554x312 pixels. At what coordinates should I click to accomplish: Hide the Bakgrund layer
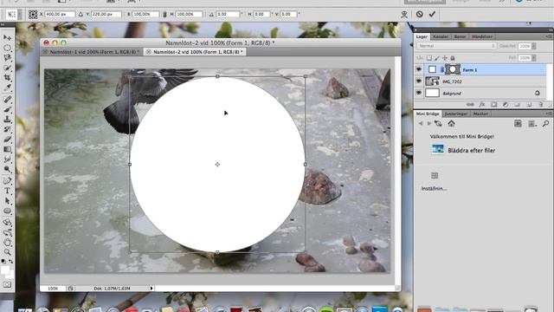[419, 93]
